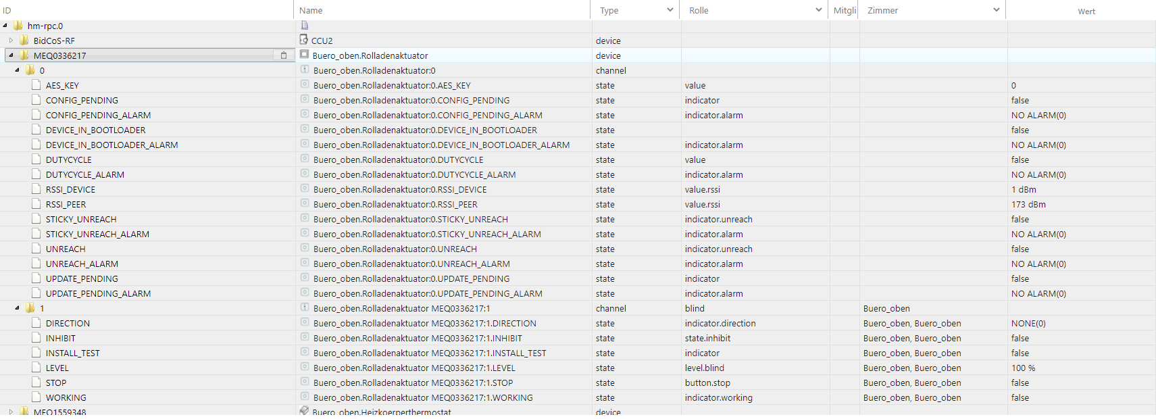
Task: Click the file icon next to DUTYCYCLE
Action: [36, 159]
